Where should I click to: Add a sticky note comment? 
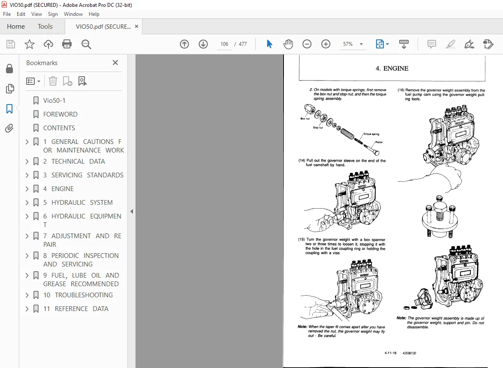click(x=432, y=44)
